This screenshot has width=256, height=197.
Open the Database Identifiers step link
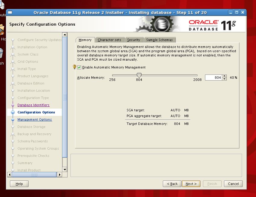[x=33, y=105]
